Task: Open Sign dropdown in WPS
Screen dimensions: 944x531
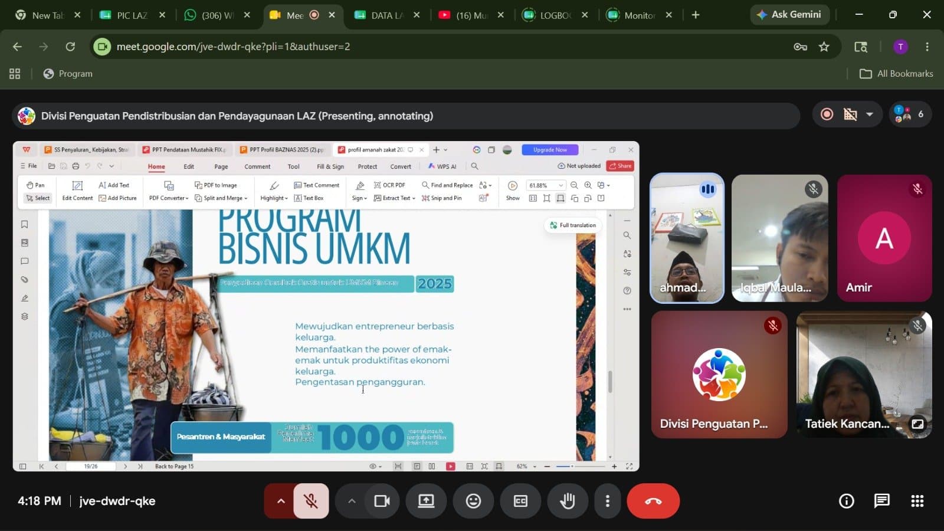Action: 359,191
